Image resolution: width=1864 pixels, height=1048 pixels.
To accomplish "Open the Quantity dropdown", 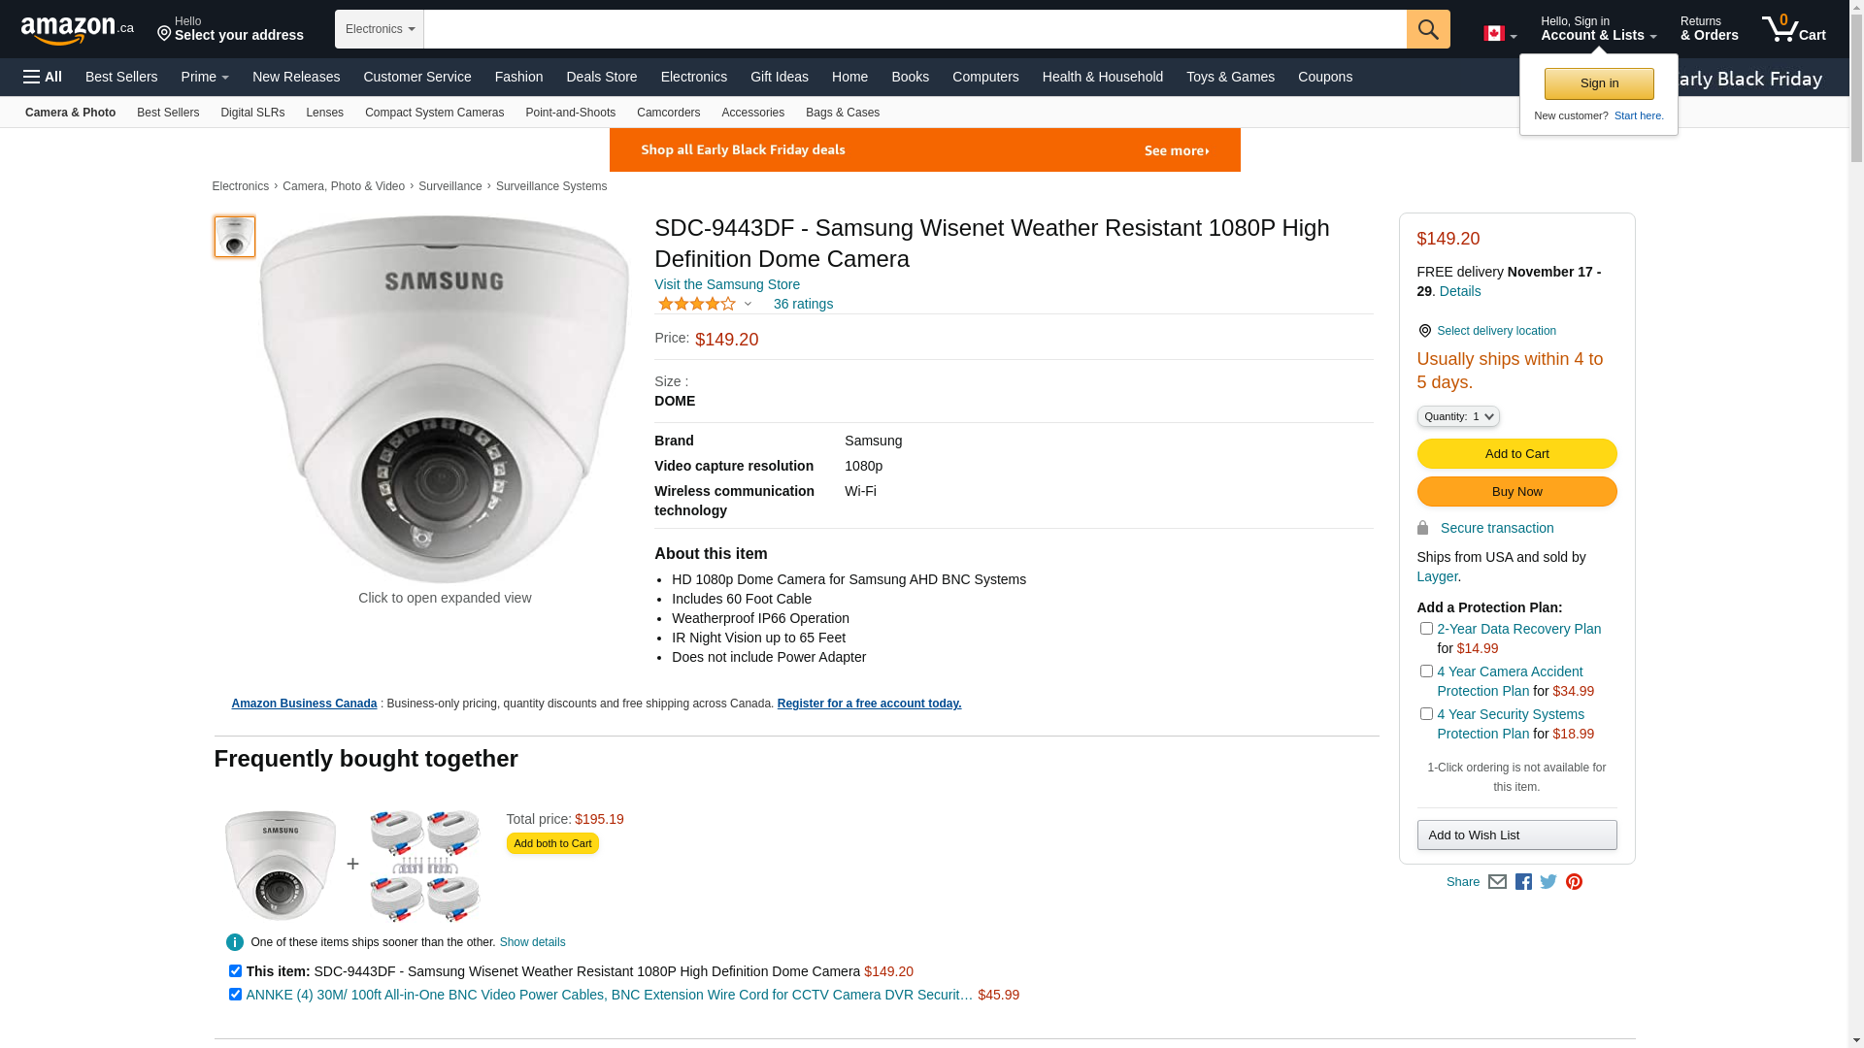I will click(x=1457, y=416).
